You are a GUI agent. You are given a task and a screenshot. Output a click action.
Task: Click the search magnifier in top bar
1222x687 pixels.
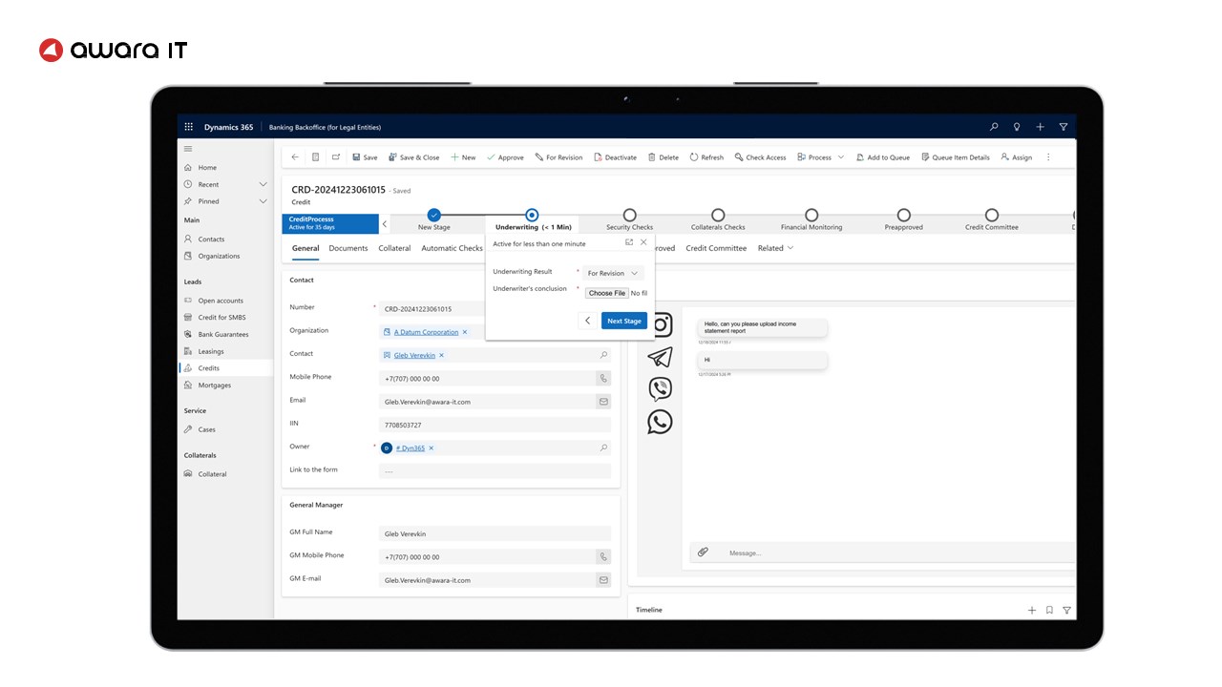point(994,127)
